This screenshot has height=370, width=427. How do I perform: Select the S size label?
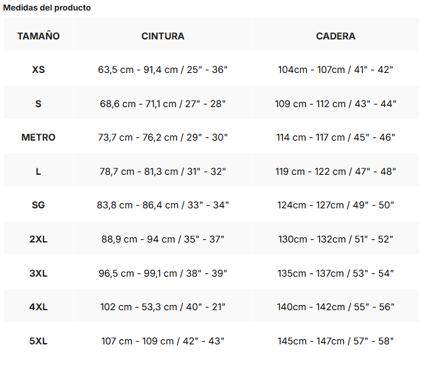tap(38, 104)
